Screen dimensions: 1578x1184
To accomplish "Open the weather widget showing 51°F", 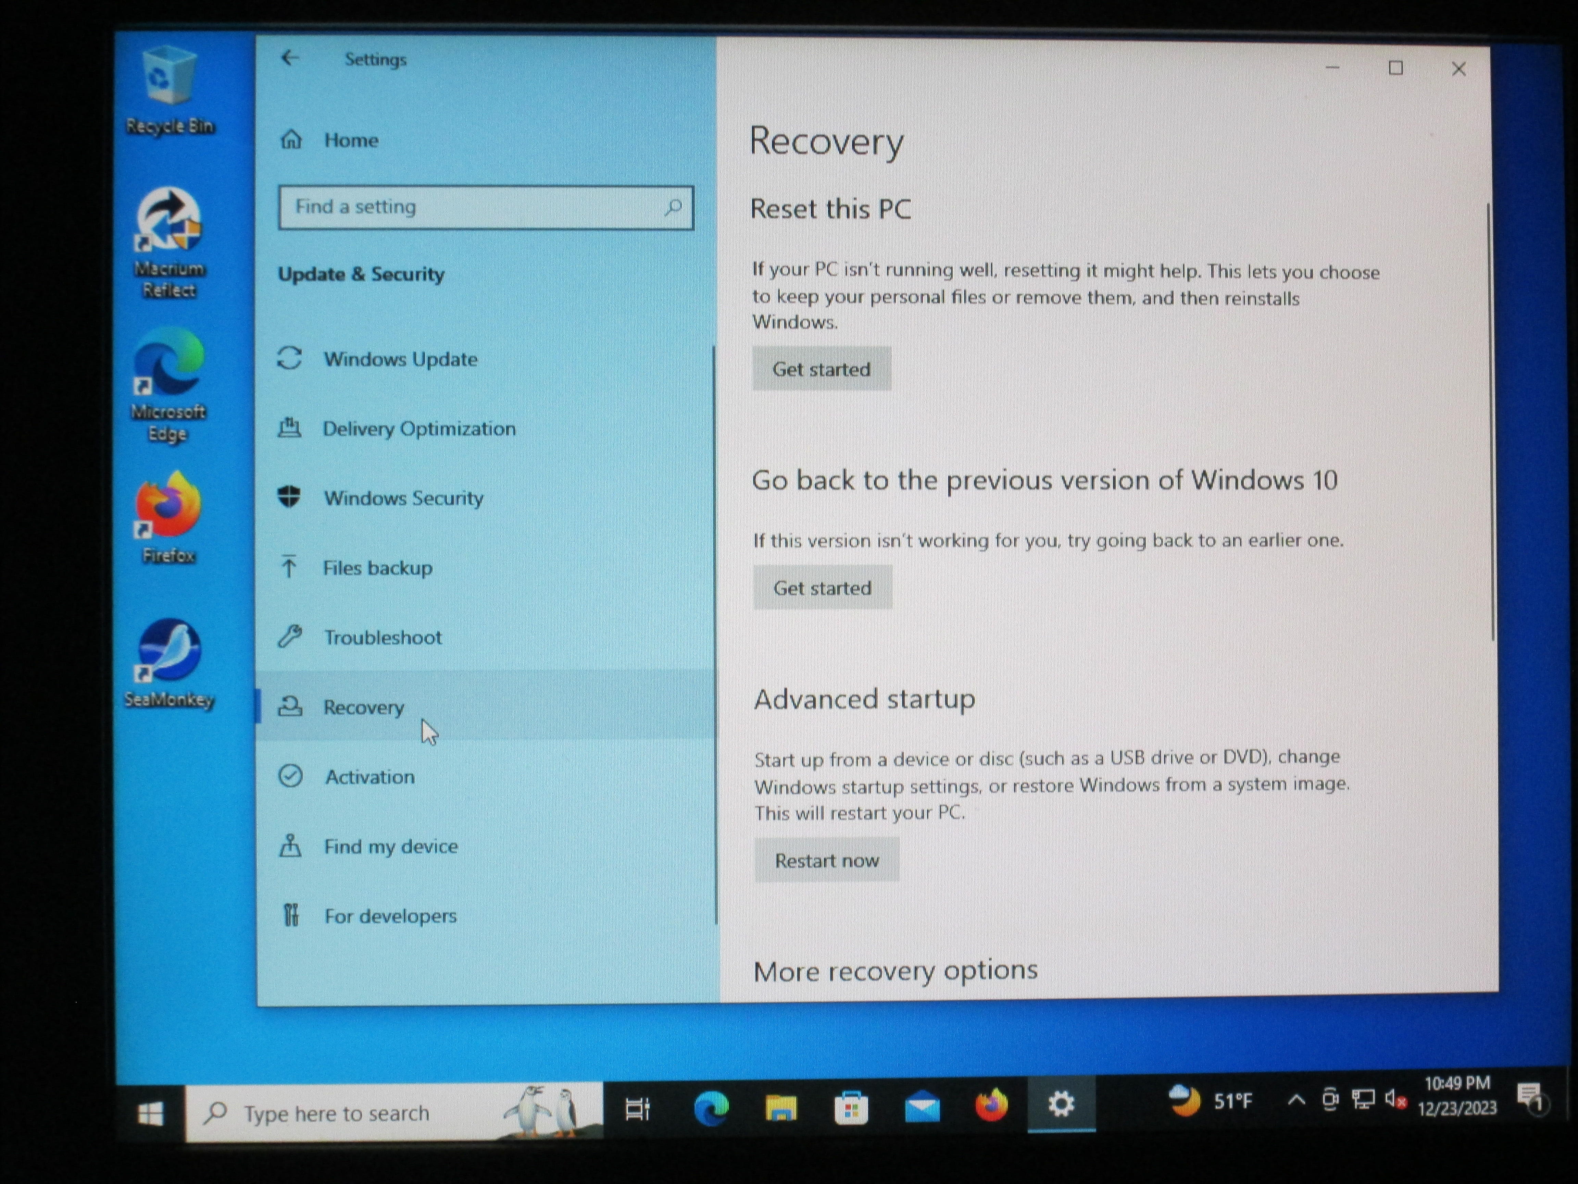I will [1211, 1101].
